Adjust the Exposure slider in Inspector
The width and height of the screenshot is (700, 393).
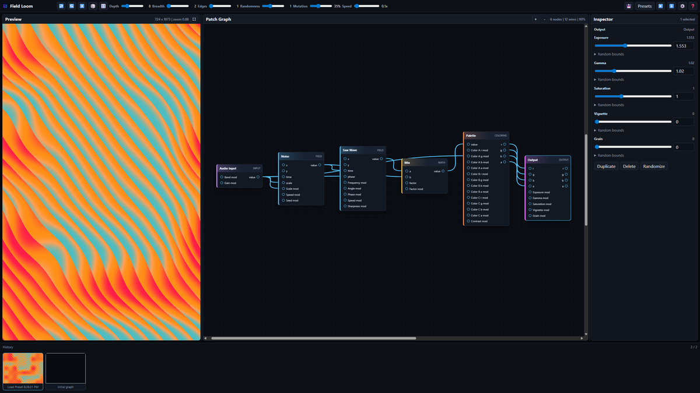pos(633,45)
